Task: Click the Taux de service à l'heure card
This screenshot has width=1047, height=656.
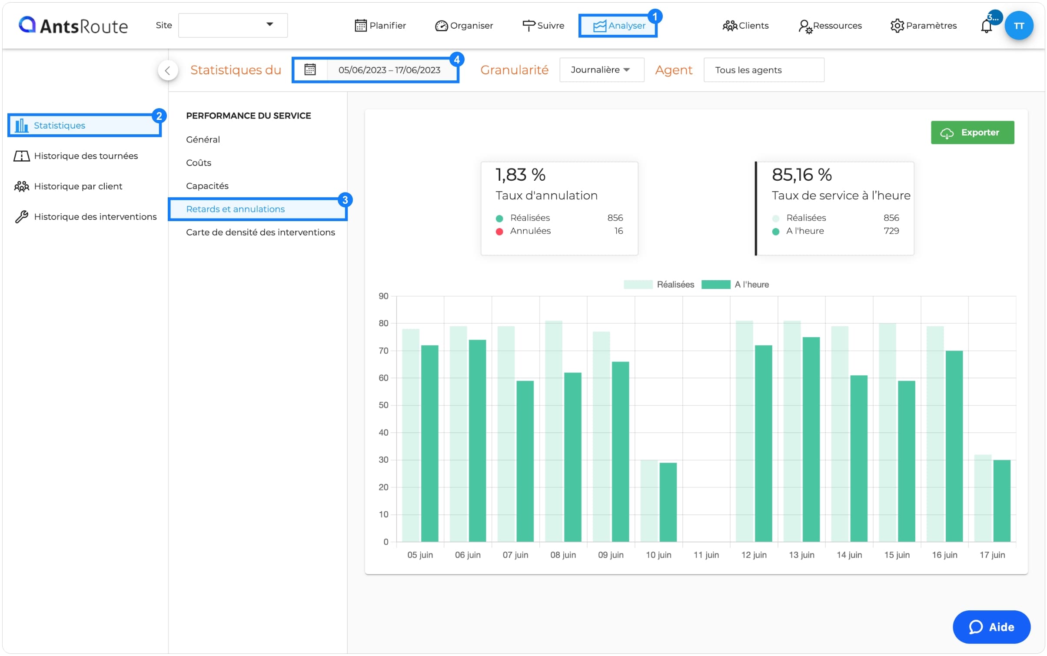Action: coord(834,209)
